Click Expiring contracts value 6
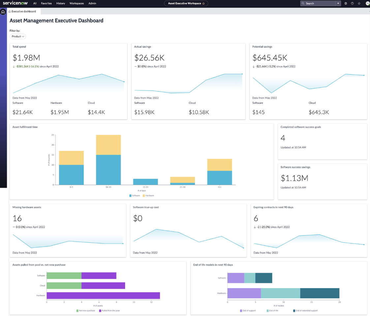This screenshot has width=370, height=316. click(x=256, y=219)
